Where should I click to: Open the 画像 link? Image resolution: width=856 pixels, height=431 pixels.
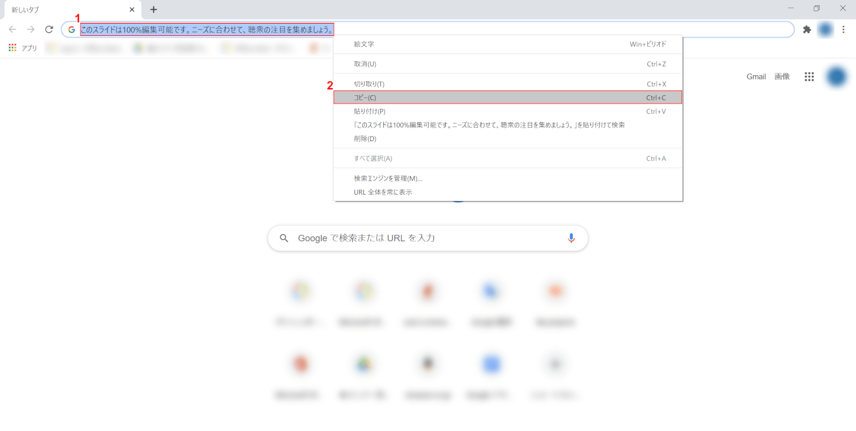click(x=782, y=76)
